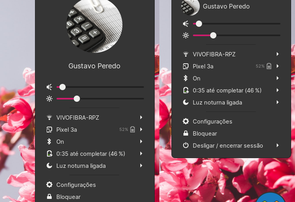Expand the Desligar / encerrar sessão submenu arrow
Viewport: 295px width, 202px height.
point(278,145)
